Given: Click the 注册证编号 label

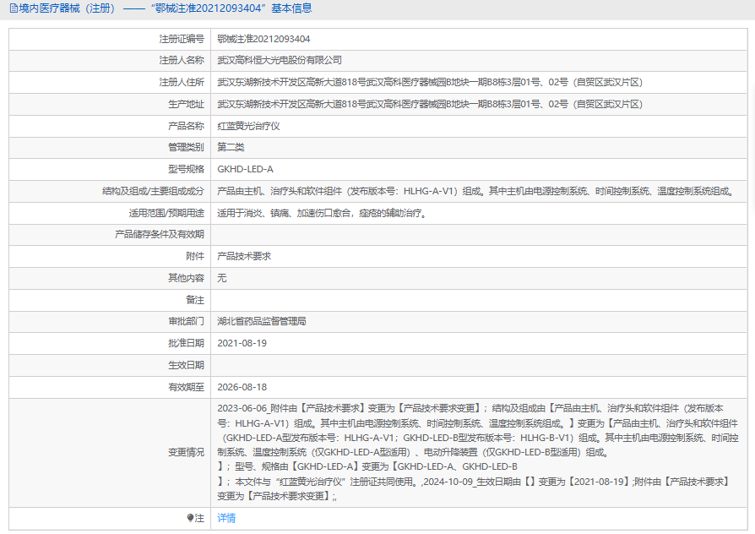Looking at the screenshot, I should click(182, 39).
